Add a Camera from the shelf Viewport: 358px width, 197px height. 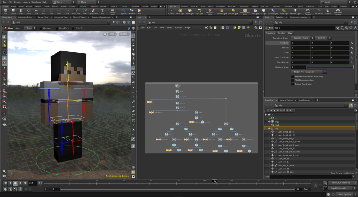point(171,11)
